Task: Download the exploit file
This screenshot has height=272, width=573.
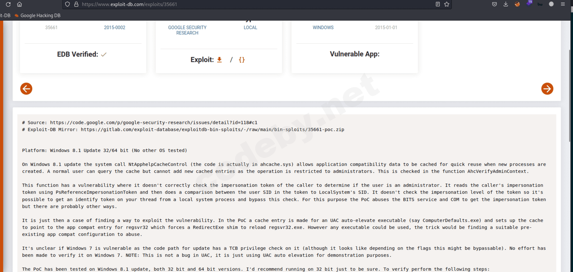Action: (x=220, y=60)
